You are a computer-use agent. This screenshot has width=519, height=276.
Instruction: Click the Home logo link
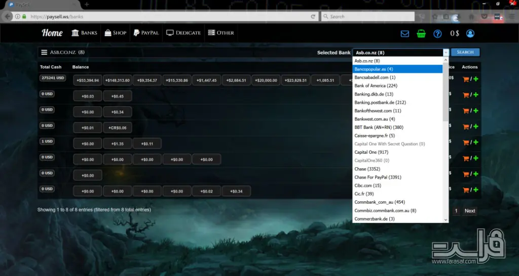(52, 33)
